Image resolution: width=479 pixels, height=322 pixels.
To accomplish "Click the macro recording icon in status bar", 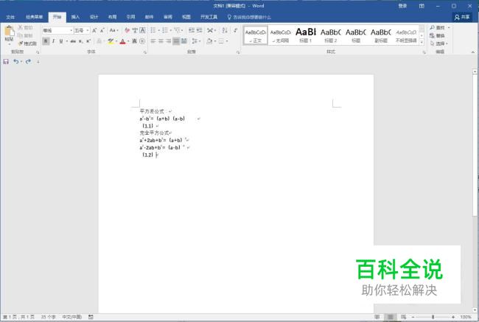I will [91, 317].
